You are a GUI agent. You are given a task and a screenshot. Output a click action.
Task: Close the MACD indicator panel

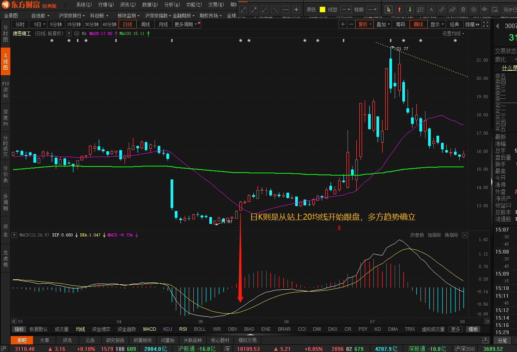(x=465, y=235)
